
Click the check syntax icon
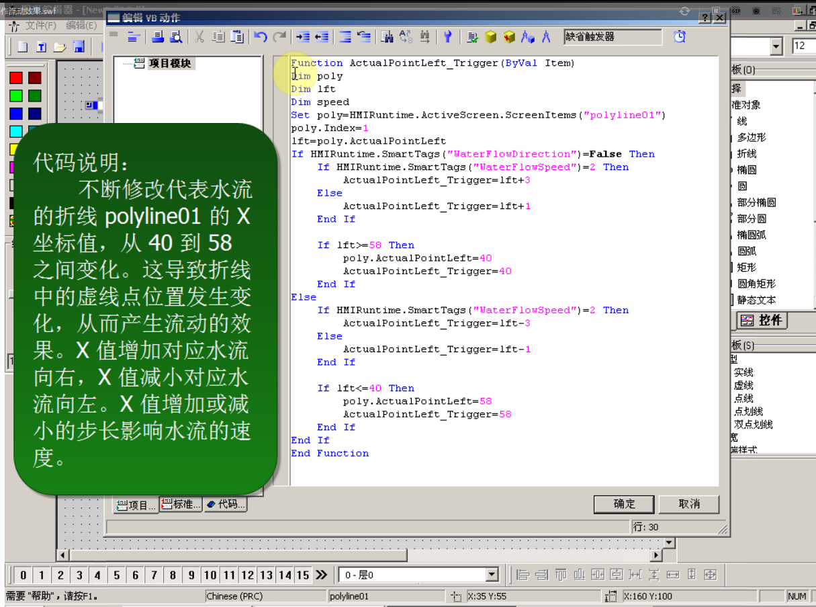pos(473,37)
